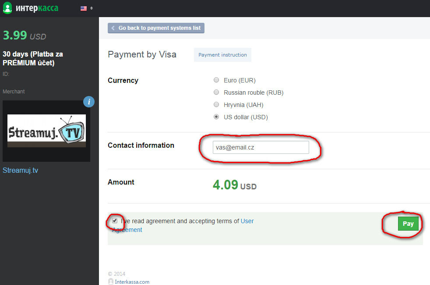Image resolution: width=430 pixels, height=285 pixels.
Task: Click the Interkassa logo icon in header
Action: coord(7,8)
